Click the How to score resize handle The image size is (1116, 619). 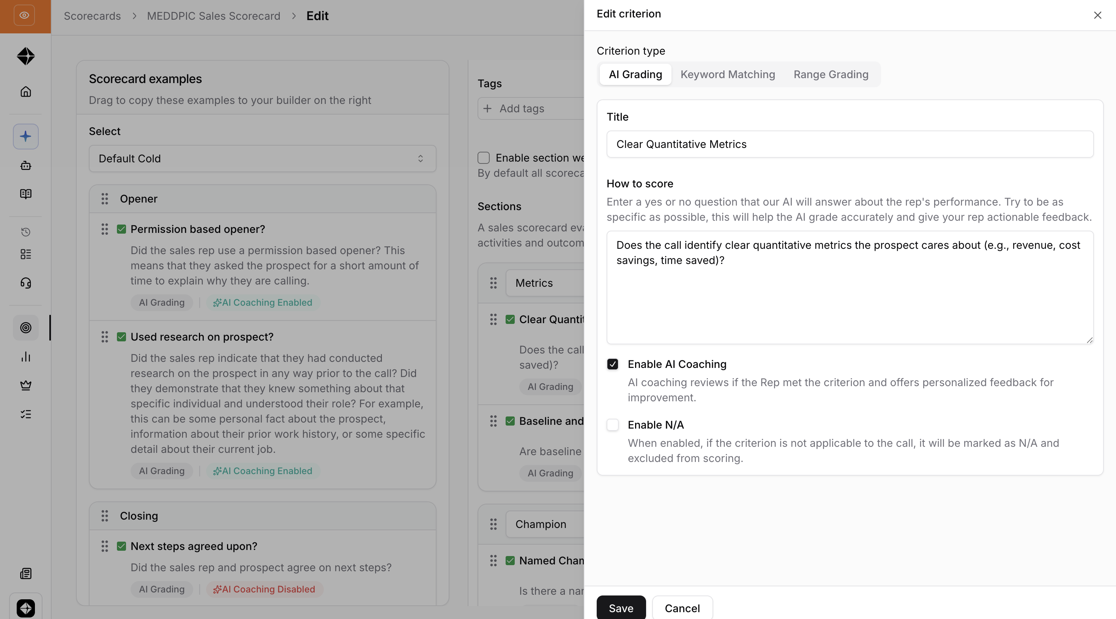tap(1089, 340)
